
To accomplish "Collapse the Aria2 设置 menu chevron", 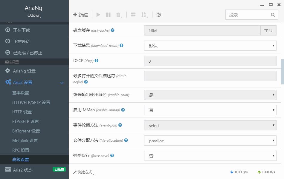I will [x=62, y=83].
